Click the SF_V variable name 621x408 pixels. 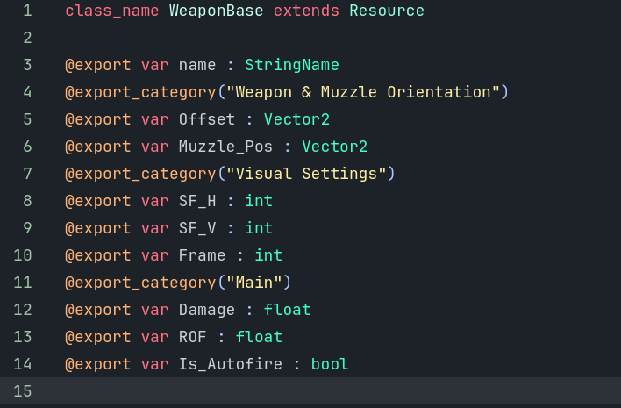tap(197, 228)
